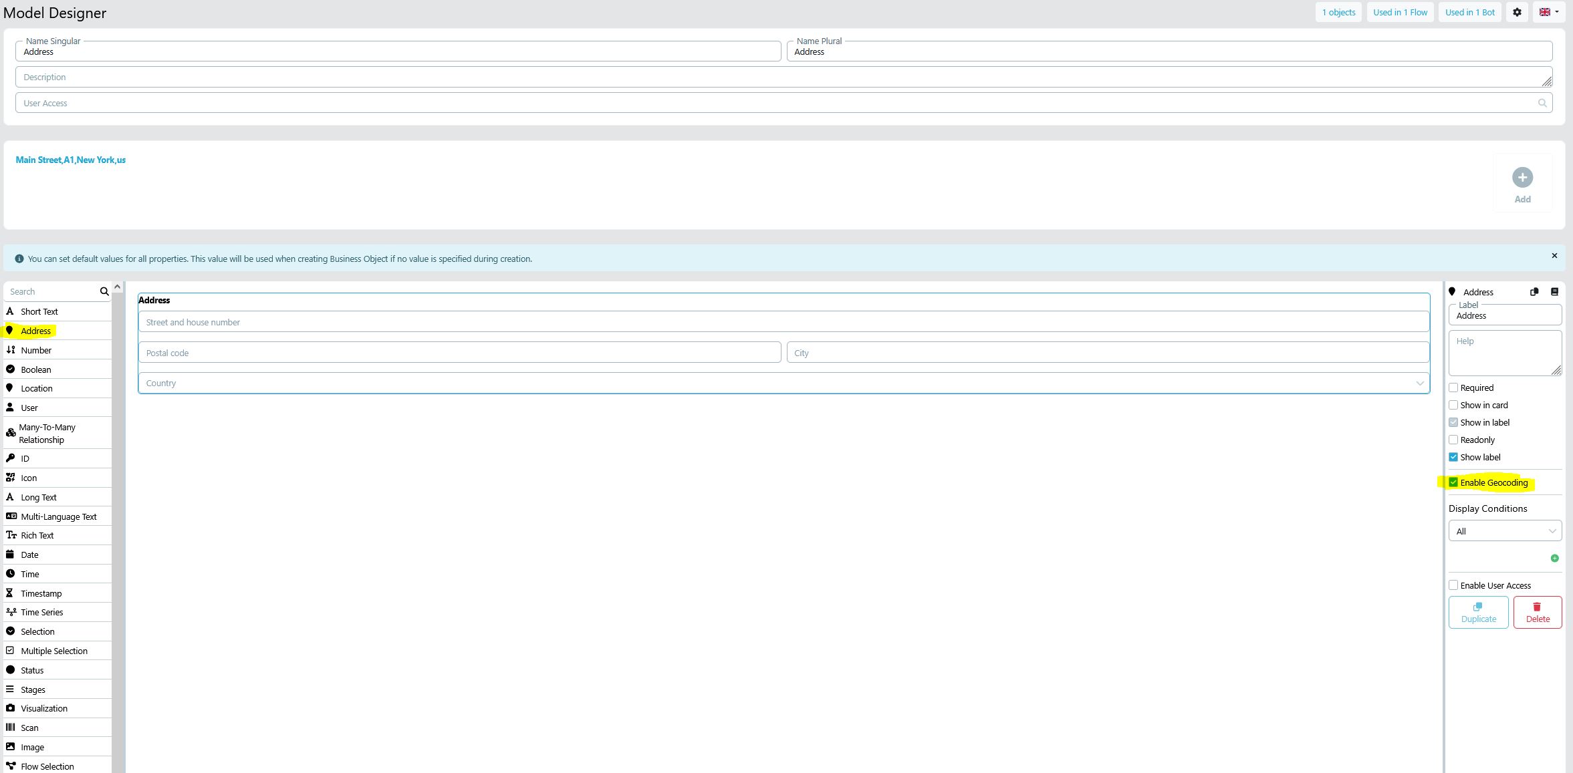
Task: Enable the Required checkbox
Action: 1453,387
